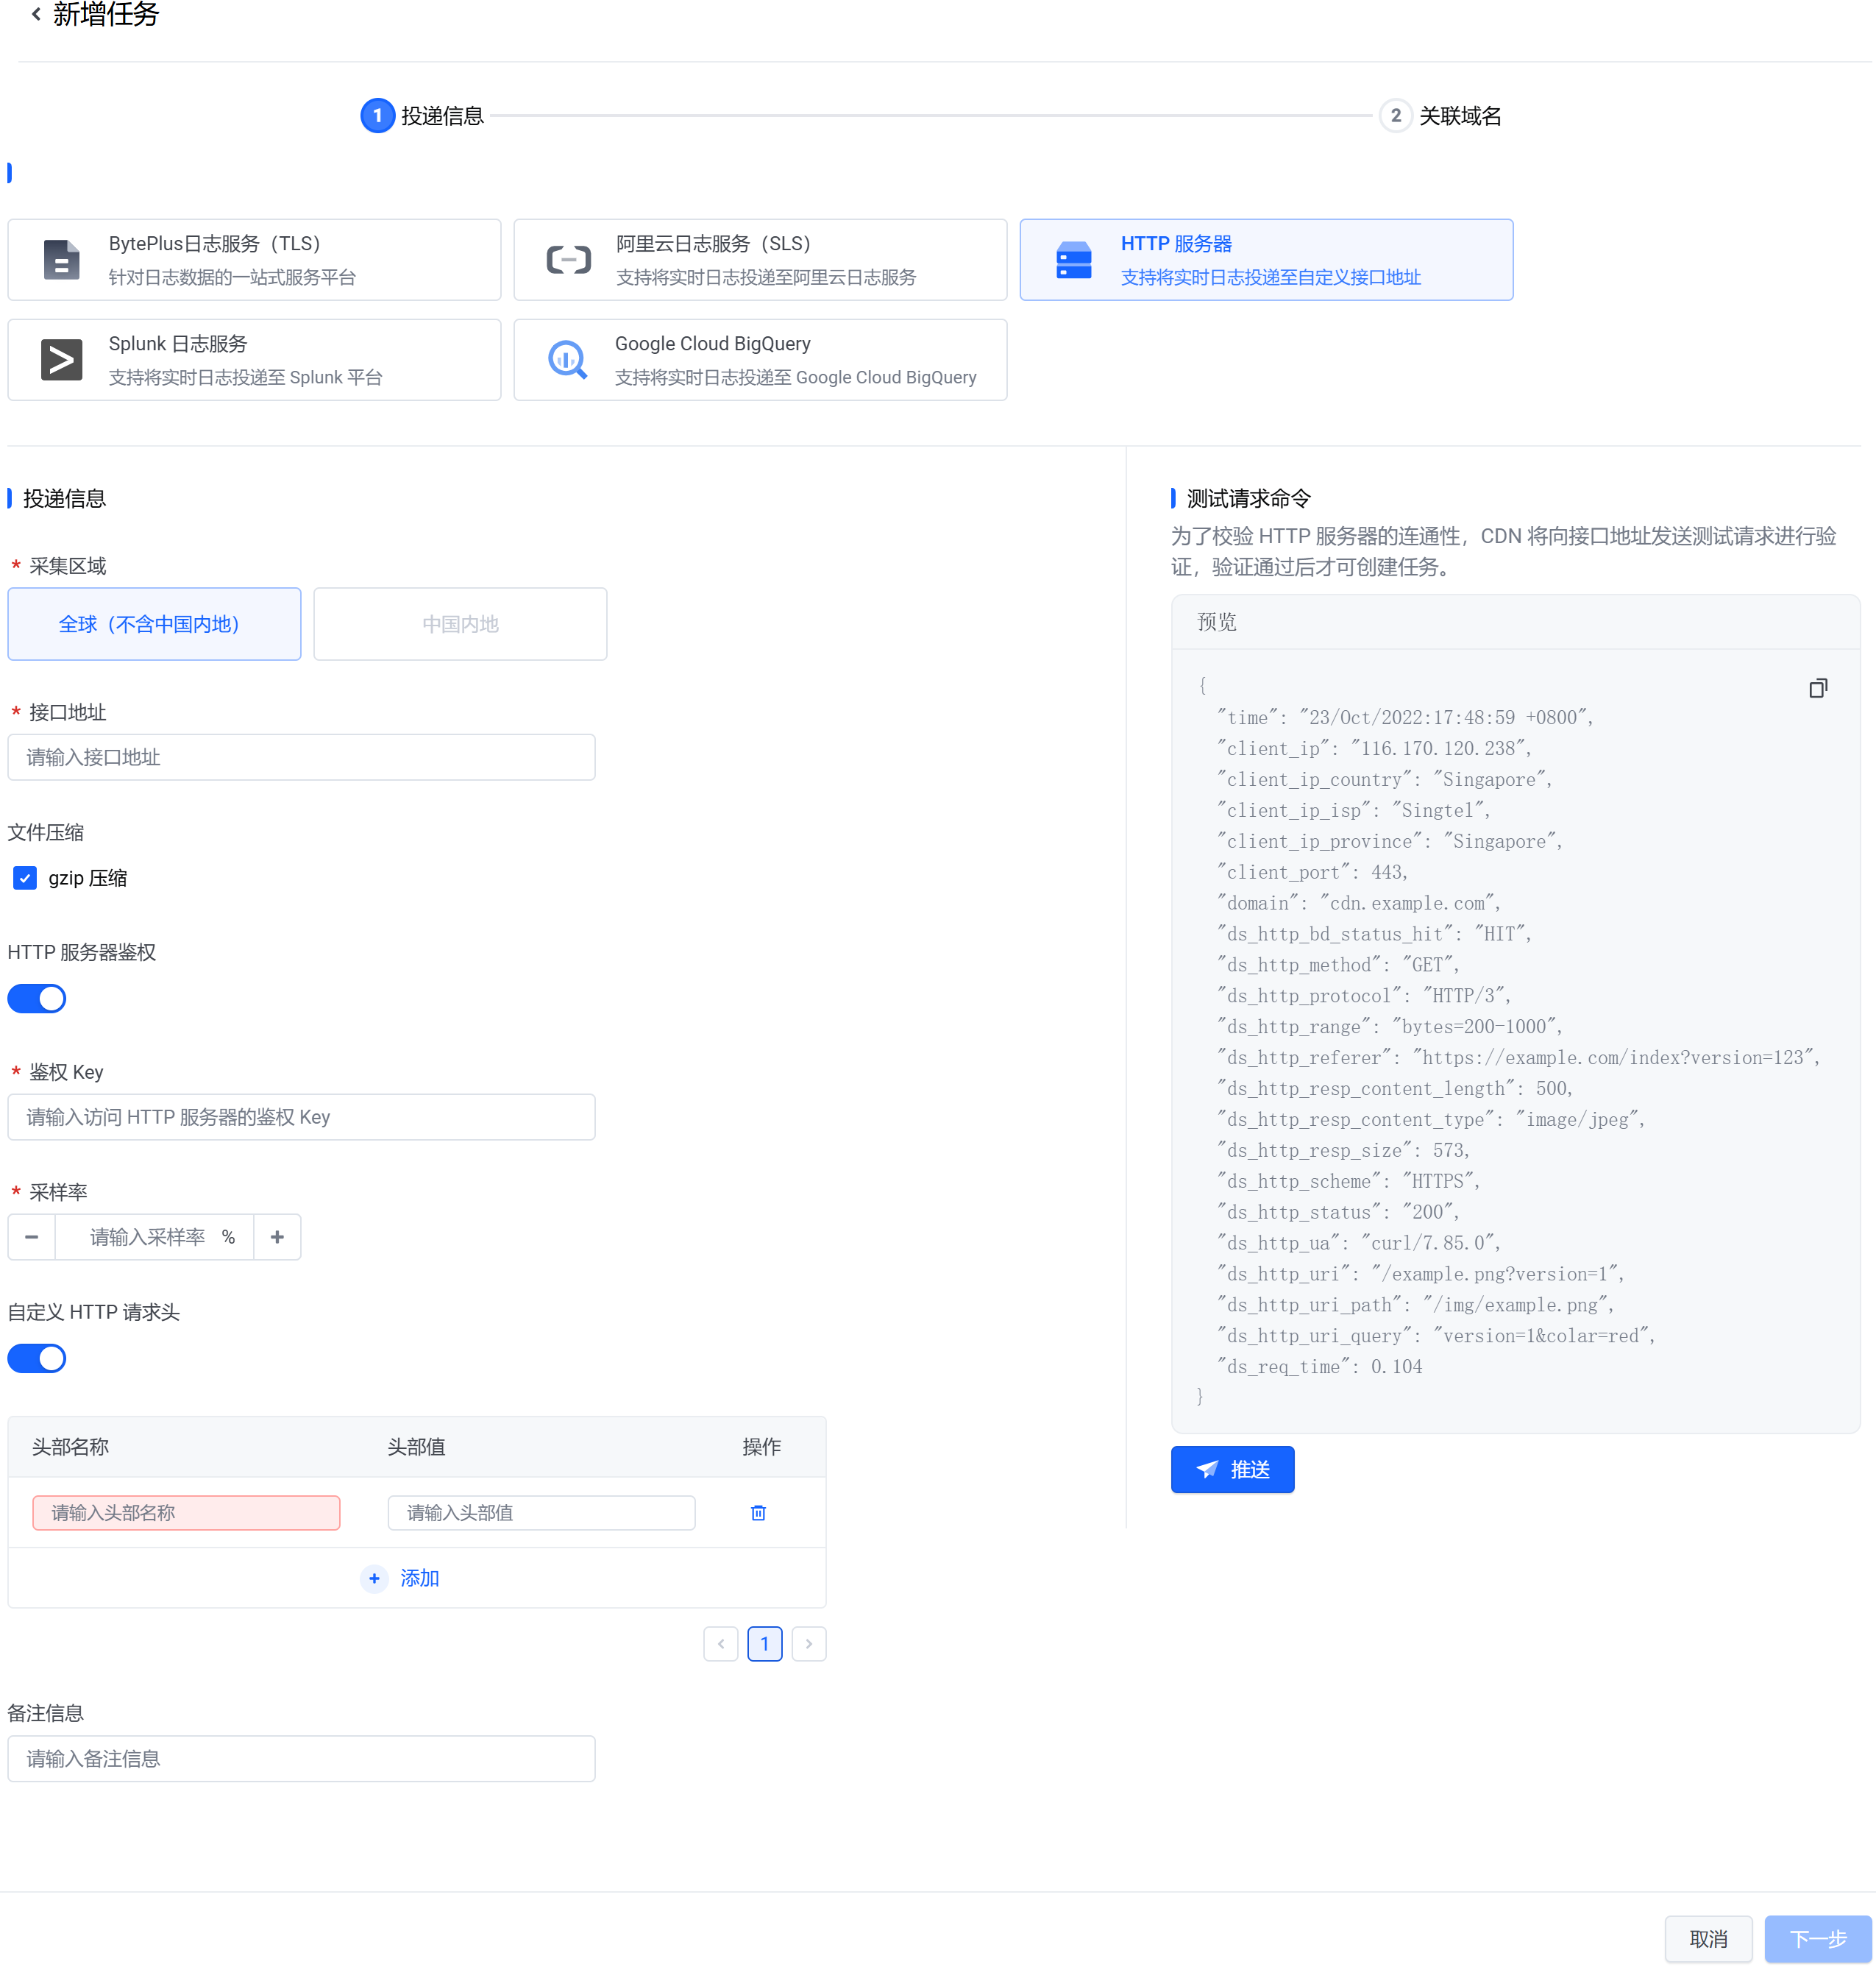Pick the Google Cloud BigQuery icon

[567, 360]
